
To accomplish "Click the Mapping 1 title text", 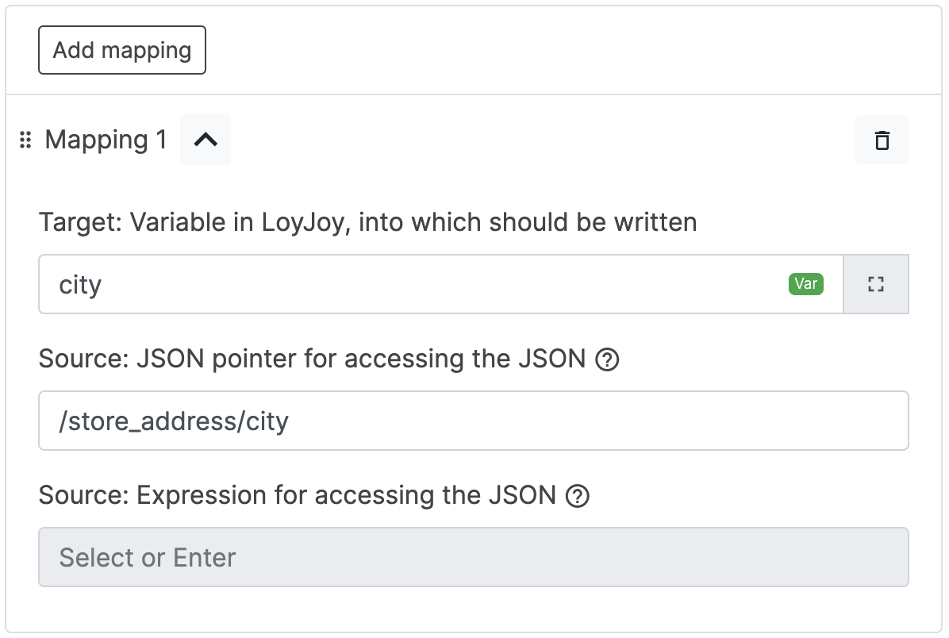I will 106,140.
